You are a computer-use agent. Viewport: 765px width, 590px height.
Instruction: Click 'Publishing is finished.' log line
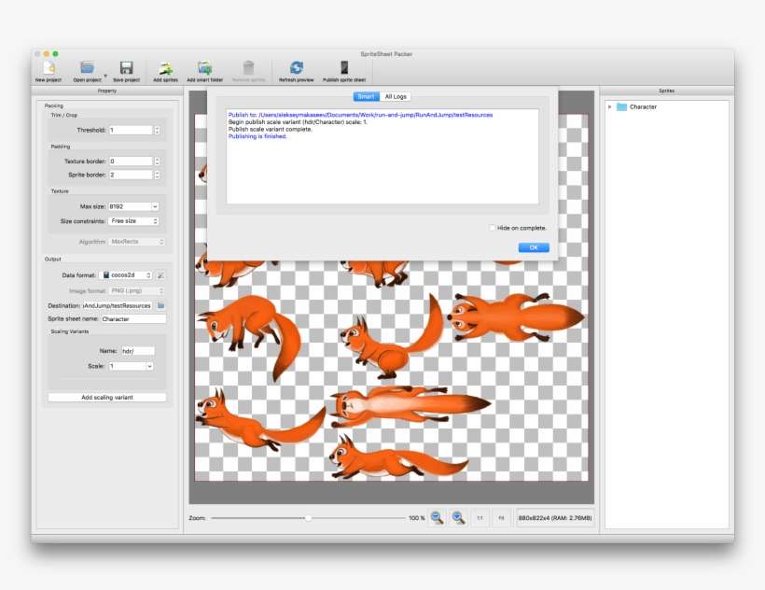pyautogui.click(x=257, y=136)
